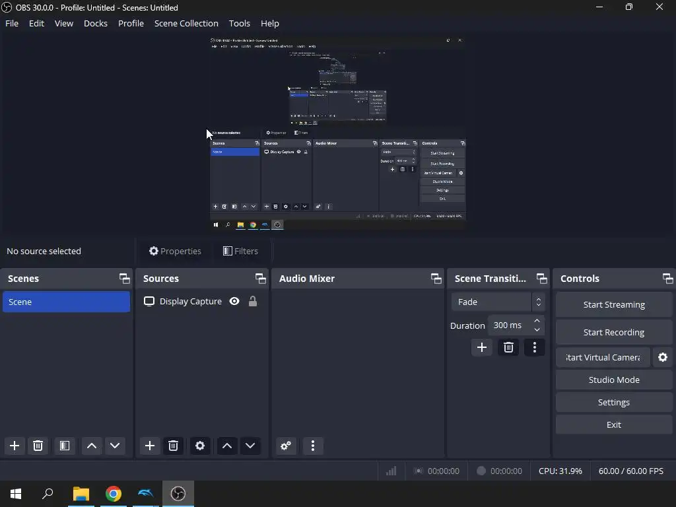Increase transition duration with up arrow
This screenshot has width=676, height=507.
point(537,321)
